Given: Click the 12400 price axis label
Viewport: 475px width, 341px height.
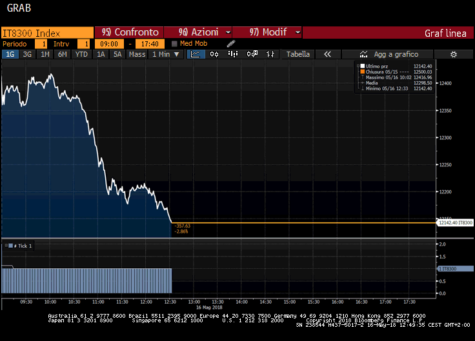Looking at the screenshot, I should pos(445,83).
